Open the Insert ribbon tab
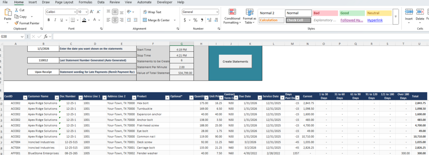 [32, 2]
